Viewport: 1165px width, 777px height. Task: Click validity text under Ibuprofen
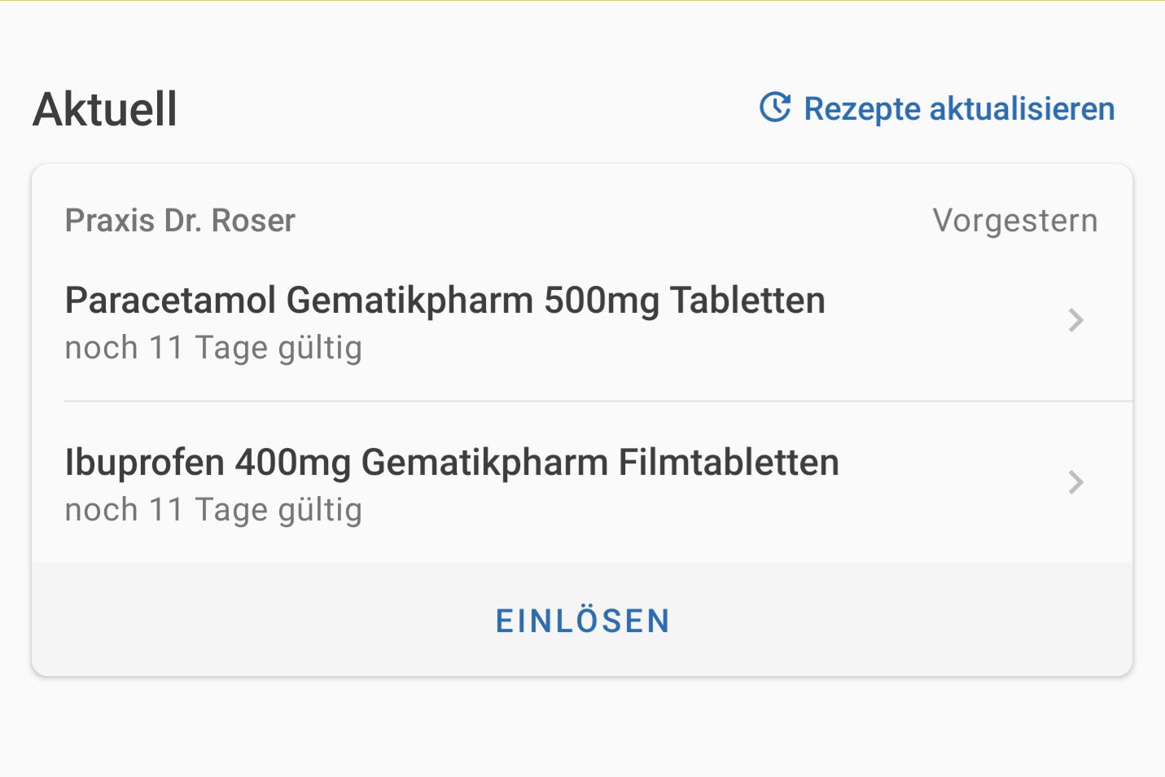(213, 510)
